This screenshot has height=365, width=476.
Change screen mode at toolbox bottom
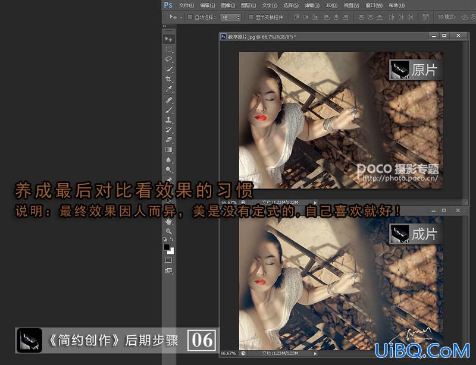168,270
